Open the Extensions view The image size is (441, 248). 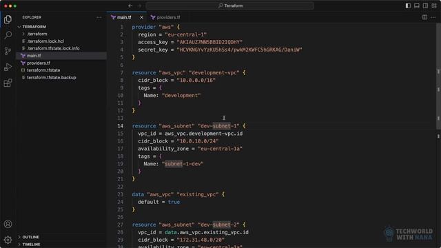[8, 83]
